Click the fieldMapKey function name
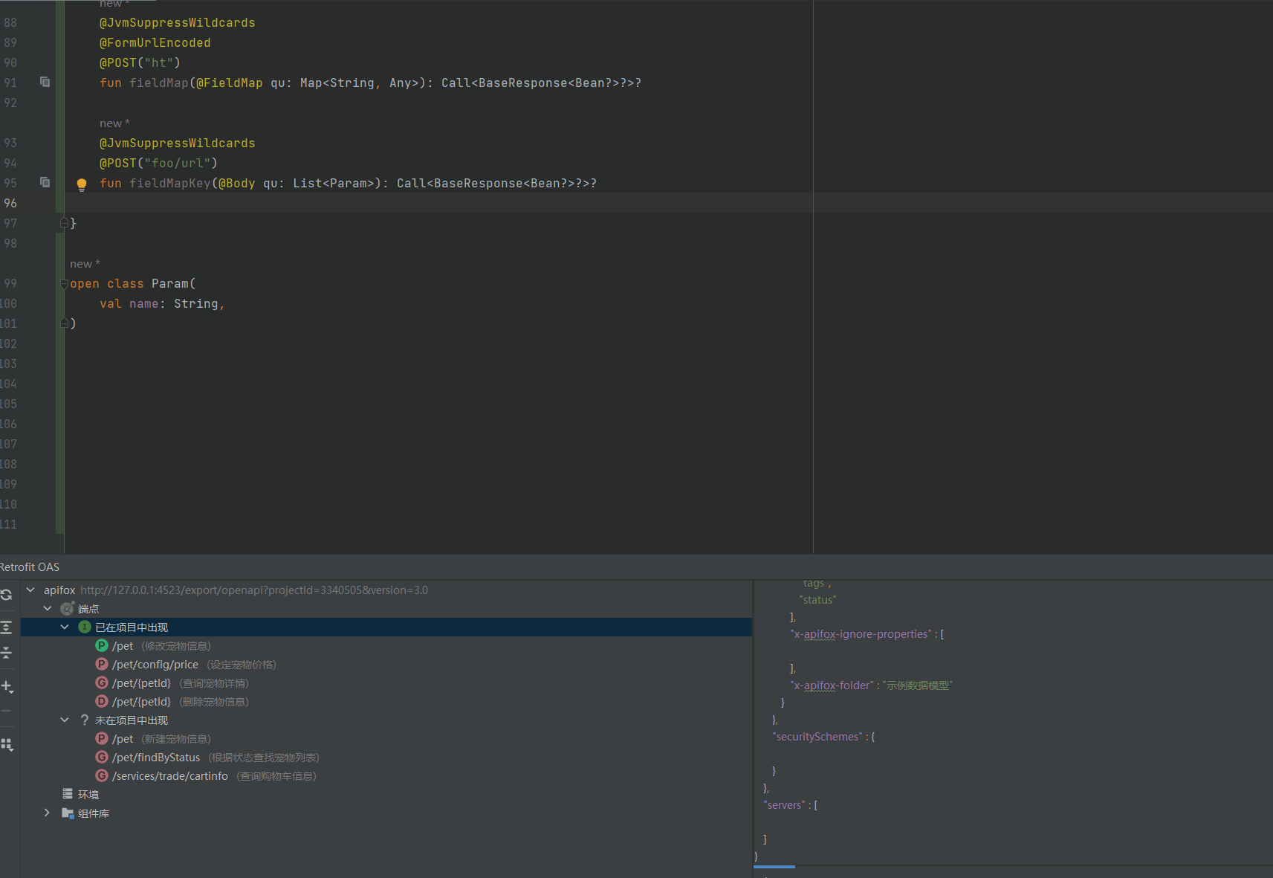1273x878 pixels. tap(170, 183)
